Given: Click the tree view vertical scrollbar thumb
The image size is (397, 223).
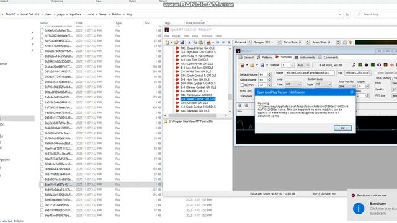Looking at the screenshot, I should (230, 97).
